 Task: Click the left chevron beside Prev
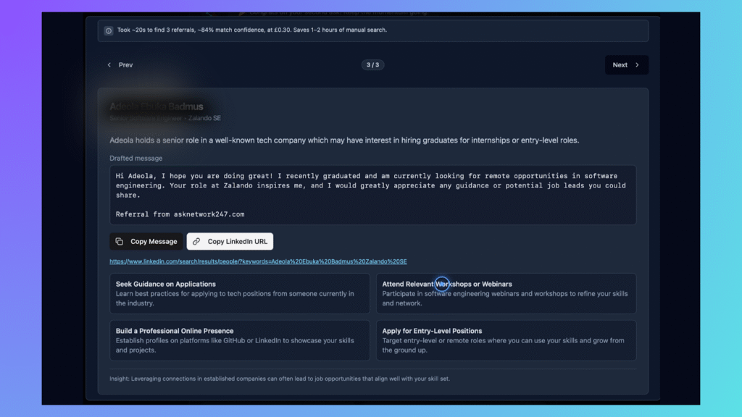click(109, 65)
